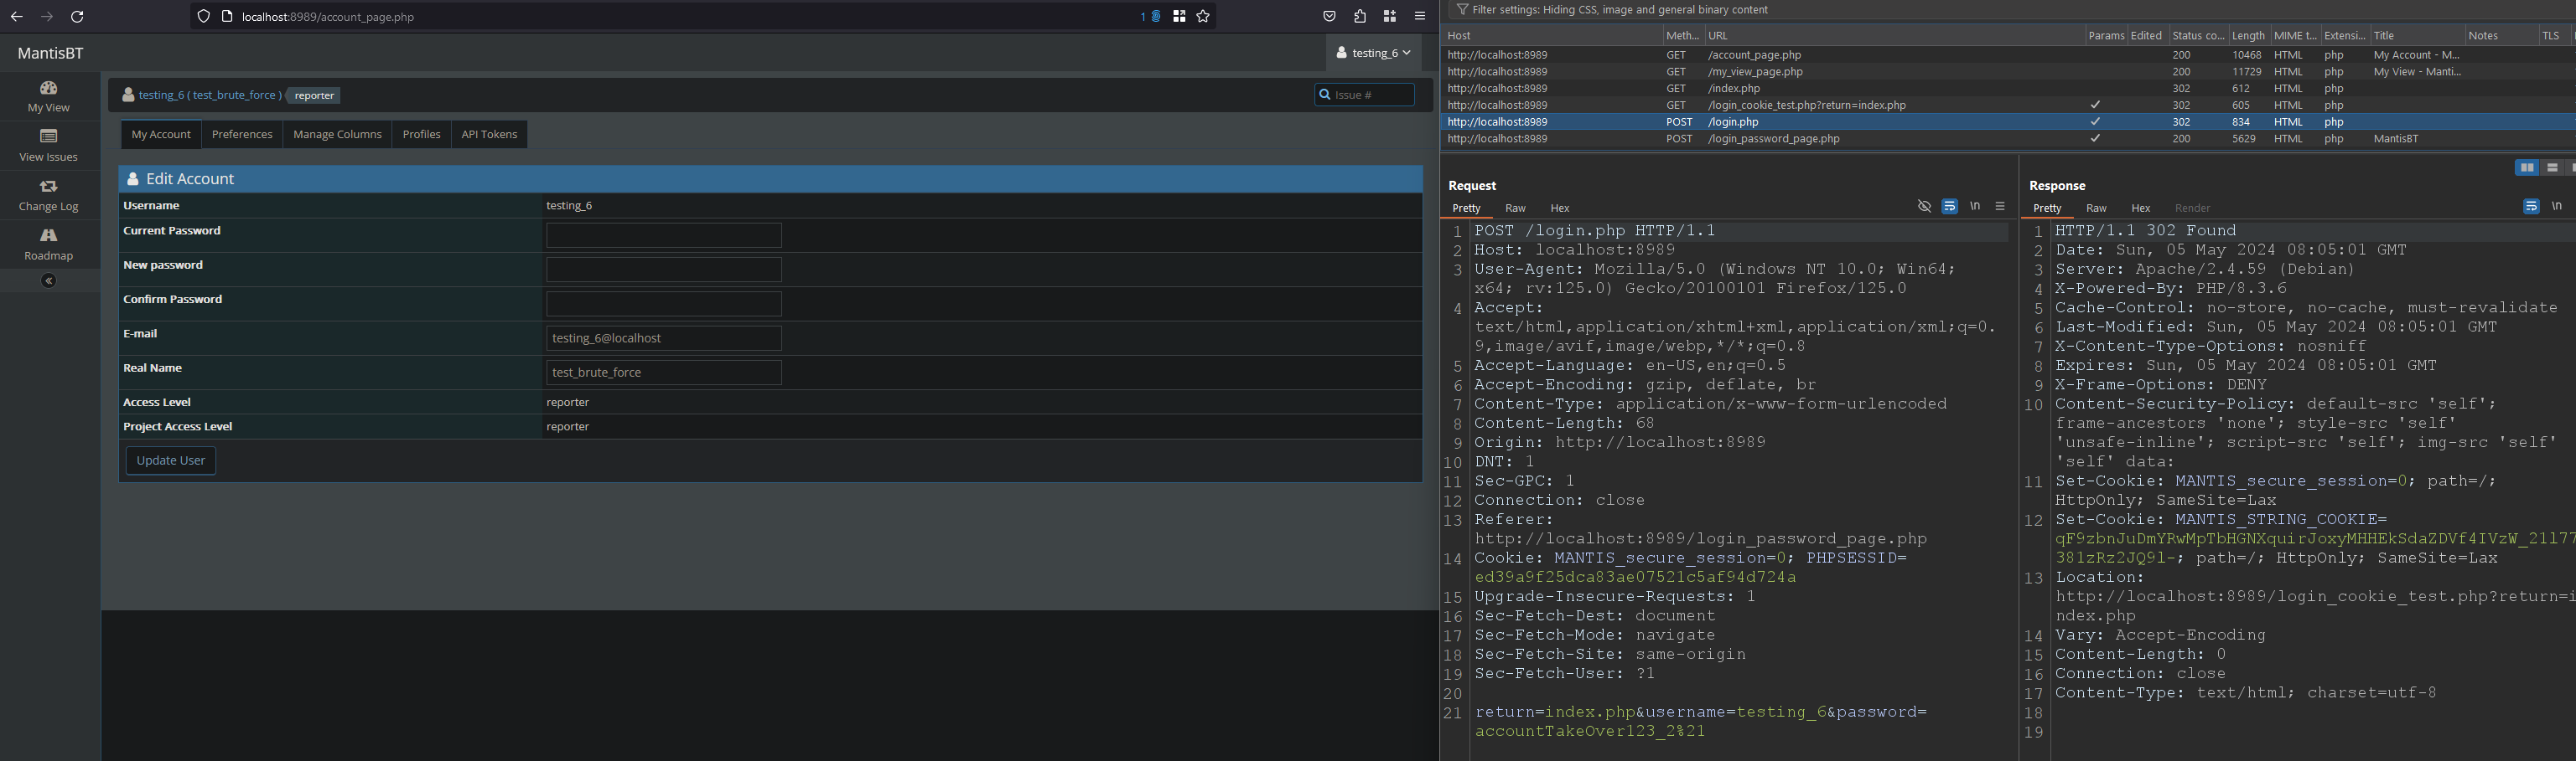Screen dimensions: 2576x761
Task: Reload the browser page
Action: [x=77, y=17]
